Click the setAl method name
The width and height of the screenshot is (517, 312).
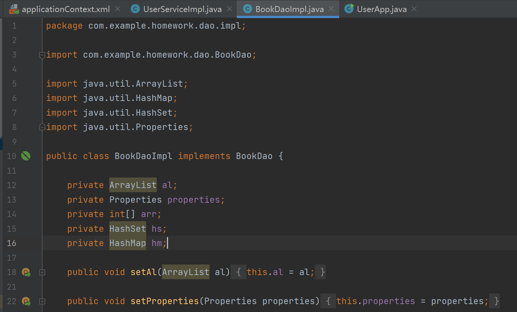(x=144, y=272)
